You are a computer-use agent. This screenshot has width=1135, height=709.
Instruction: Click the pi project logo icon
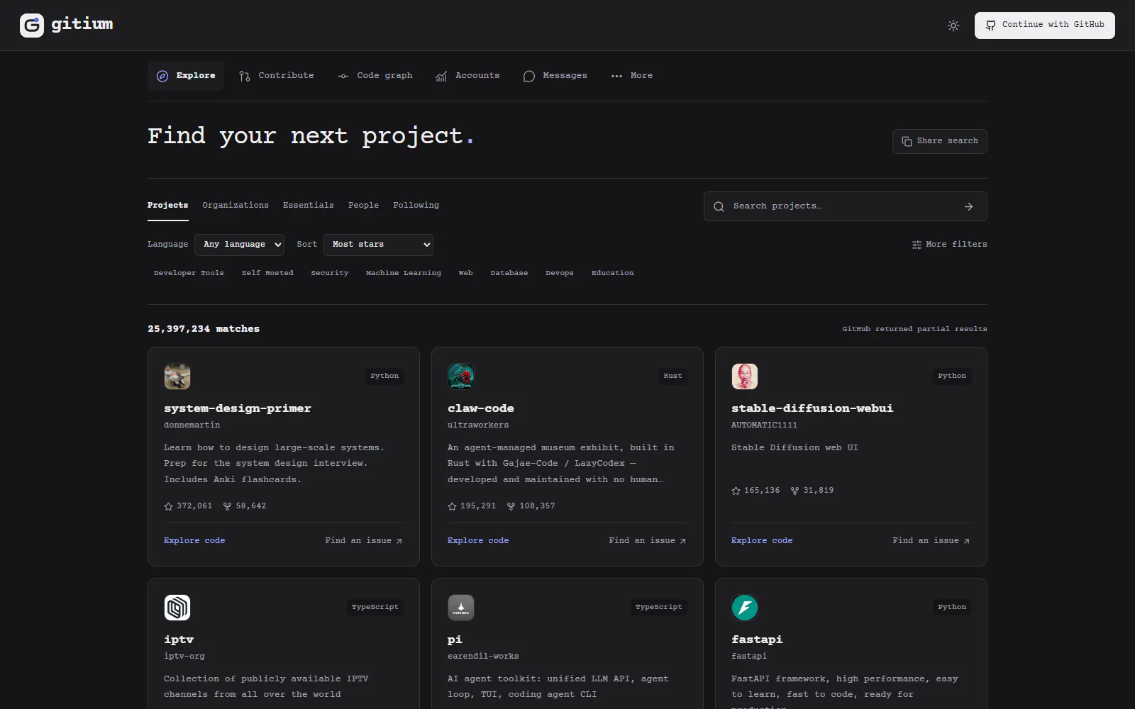pyautogui.click(x=461, y=608)
